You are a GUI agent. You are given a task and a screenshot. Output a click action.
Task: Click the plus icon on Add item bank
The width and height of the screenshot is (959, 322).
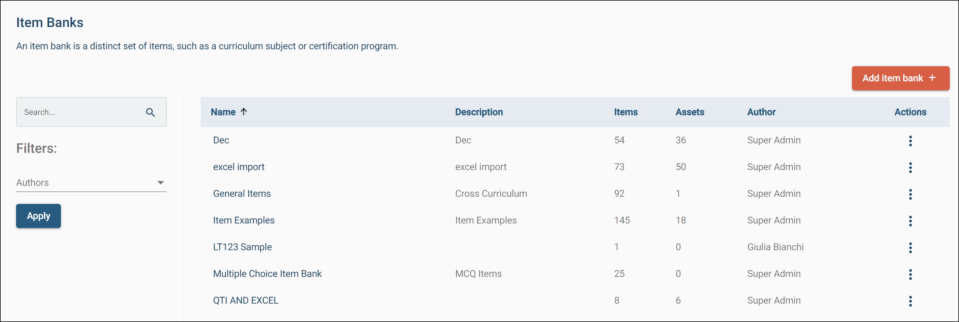coord(932,78)
